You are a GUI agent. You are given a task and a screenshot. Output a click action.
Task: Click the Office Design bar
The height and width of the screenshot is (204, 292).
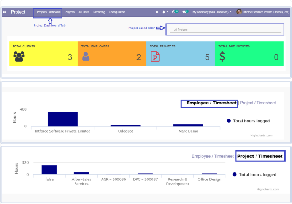pos(209,174)
